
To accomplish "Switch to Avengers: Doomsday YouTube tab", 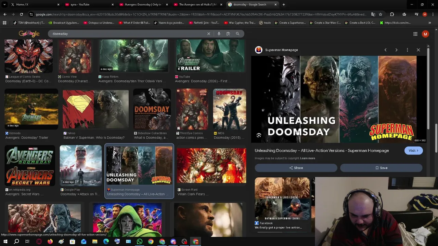I will 144,4.
